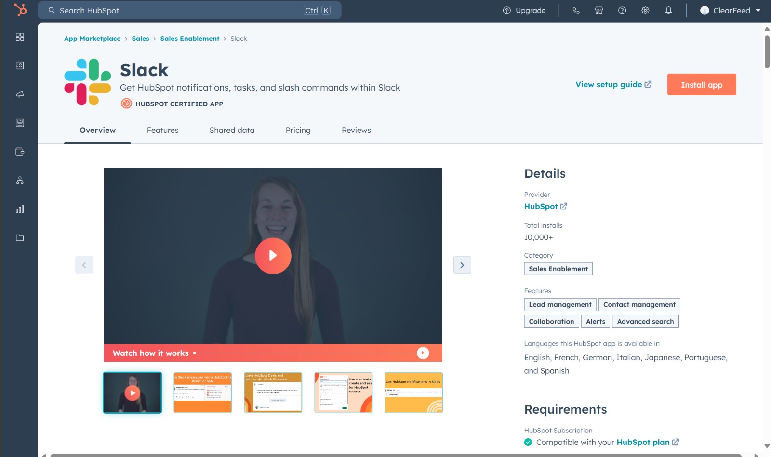
Task: Click the Lead management feature tag
Action: [560, 304]
